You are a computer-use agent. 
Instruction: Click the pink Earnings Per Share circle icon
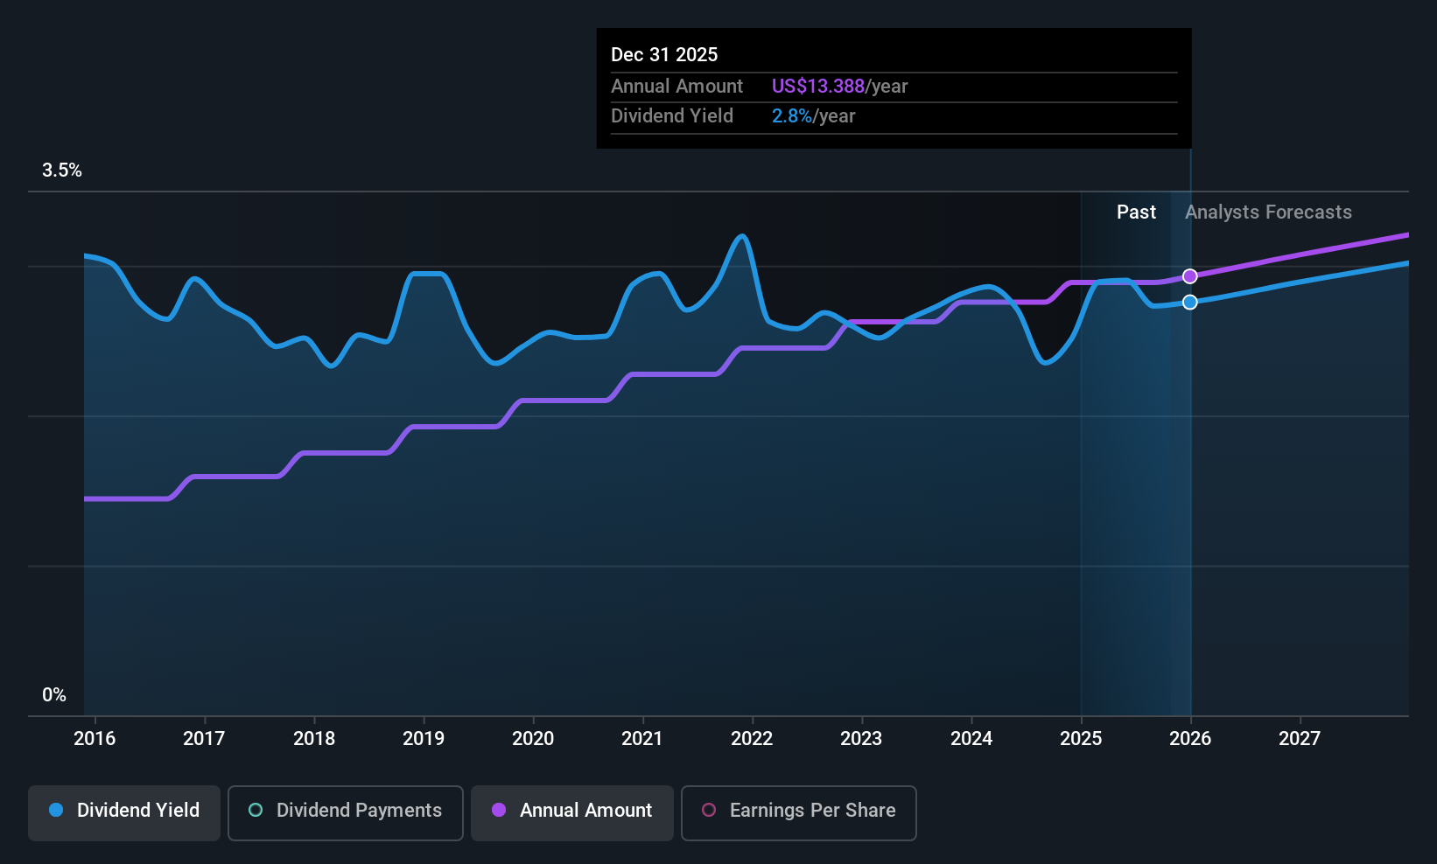pos(709,811)
